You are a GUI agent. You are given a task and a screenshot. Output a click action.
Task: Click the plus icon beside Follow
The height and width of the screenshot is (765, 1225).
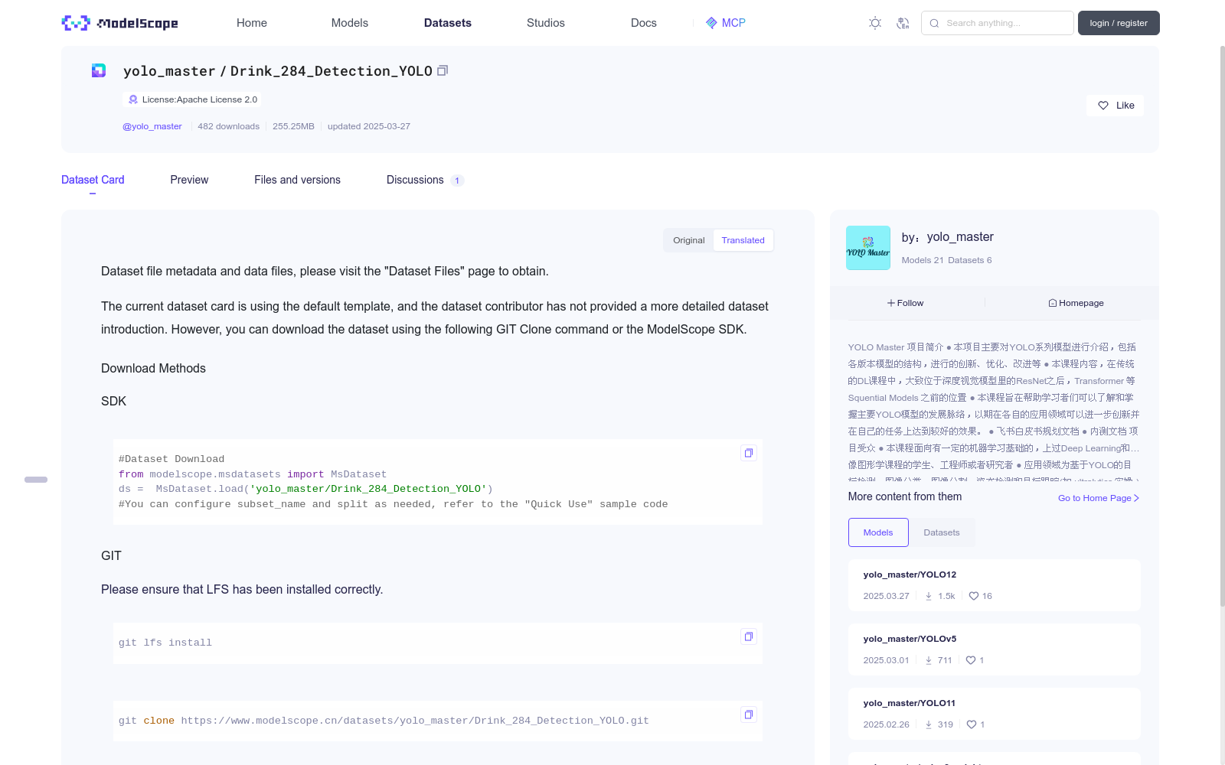[x=891, y=303]
